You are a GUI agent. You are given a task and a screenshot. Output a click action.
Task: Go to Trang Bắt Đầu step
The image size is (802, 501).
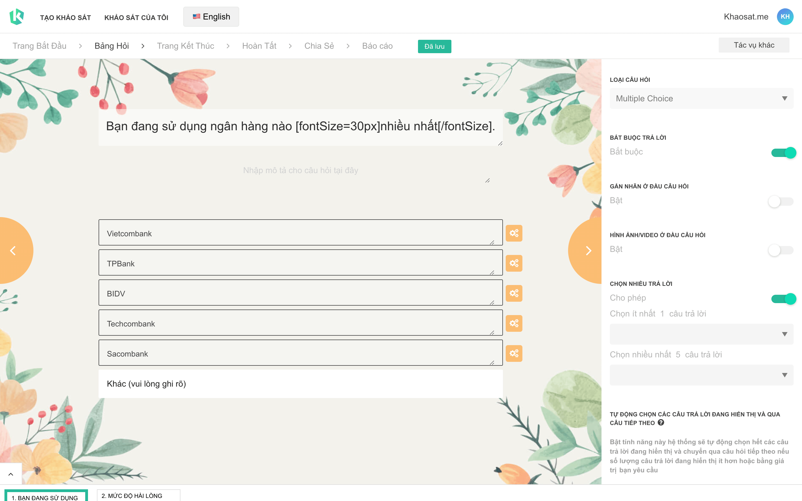[x=40, y=46]
